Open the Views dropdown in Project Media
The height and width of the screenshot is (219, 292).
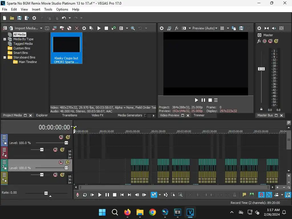127,28
